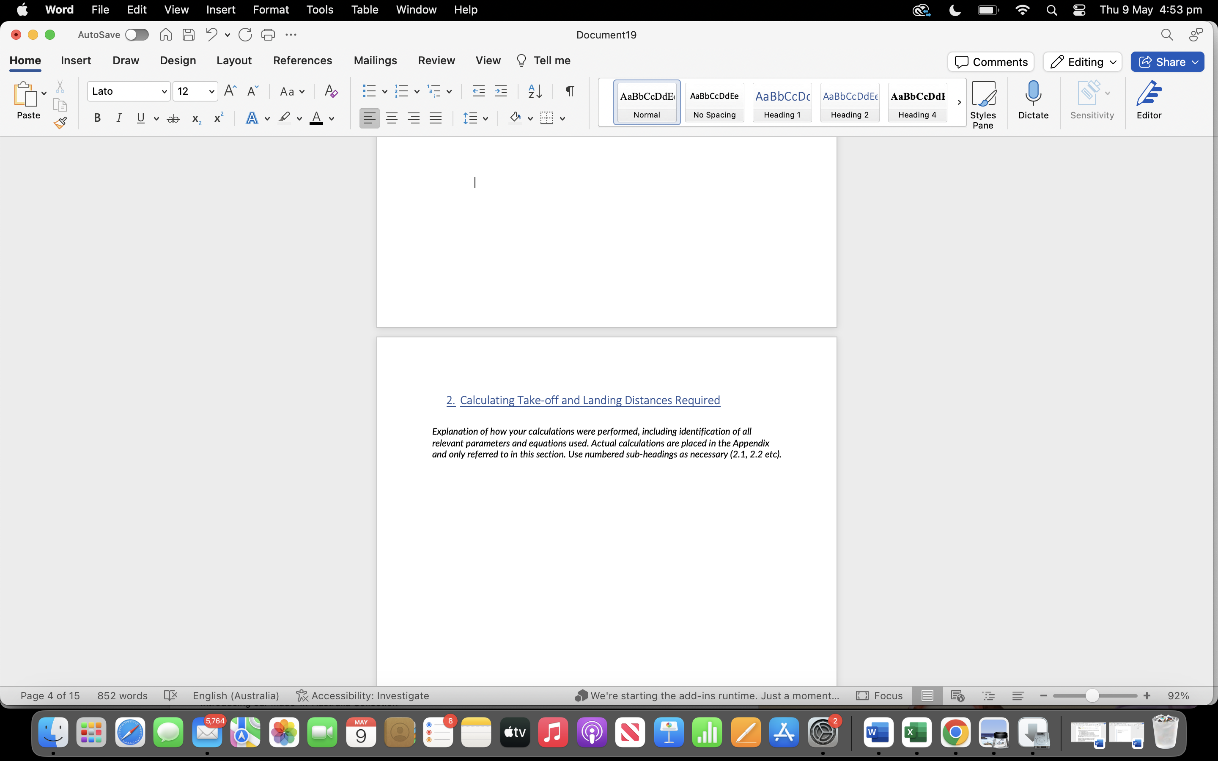Select the Sort icon
Viewport: 1218px width, 761px height.
[535, 91]
